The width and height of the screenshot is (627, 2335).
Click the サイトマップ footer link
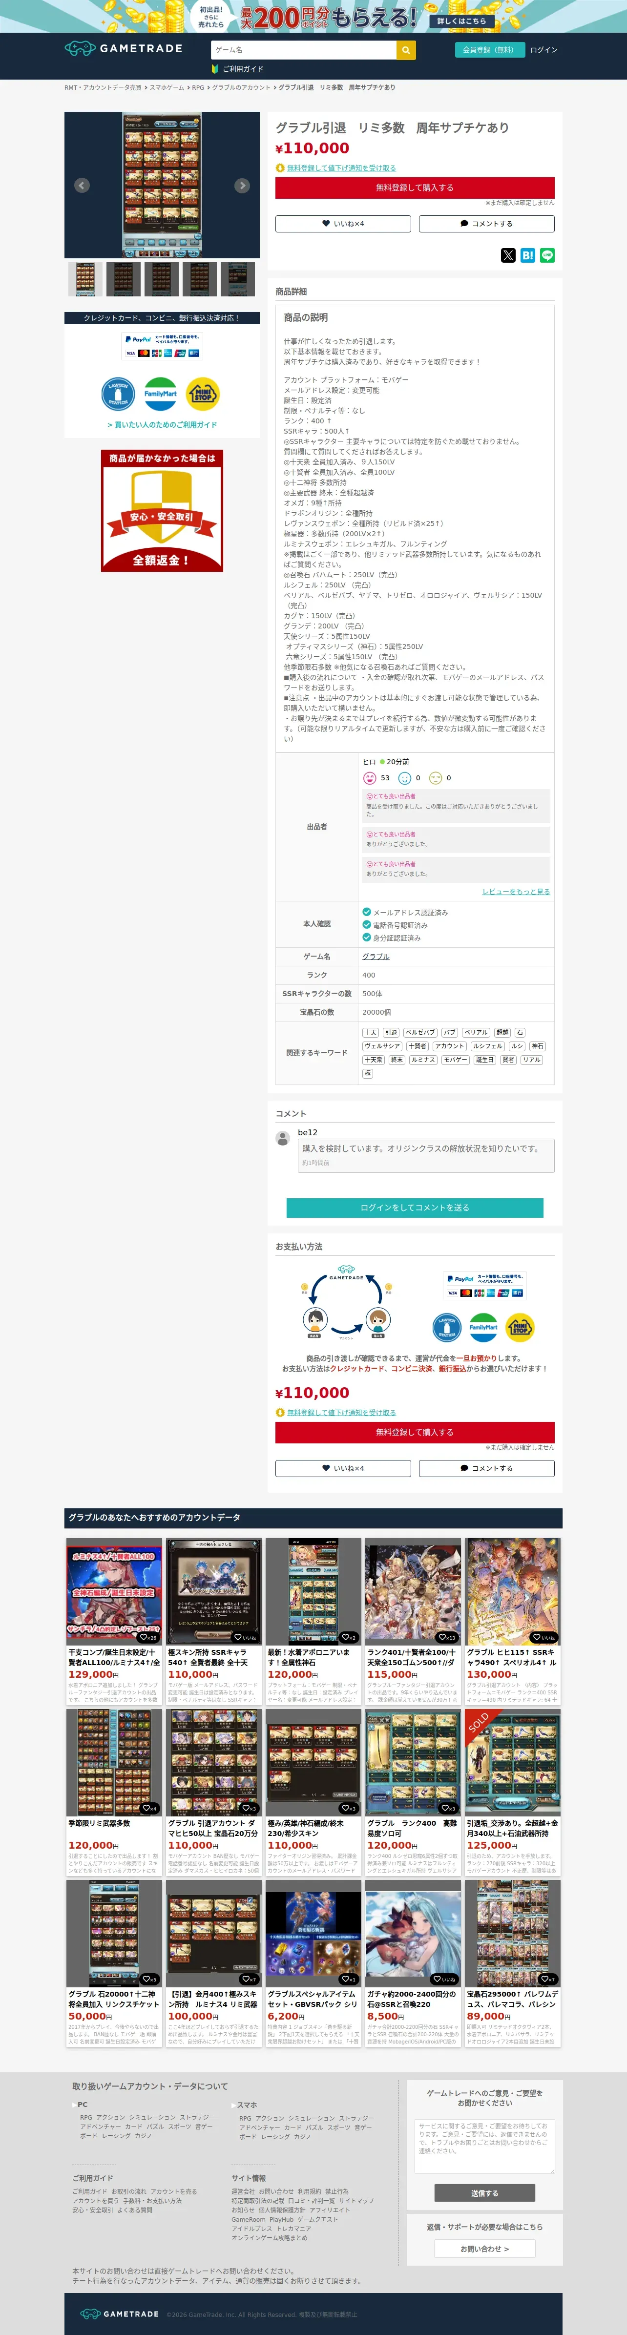point(356,2200)
